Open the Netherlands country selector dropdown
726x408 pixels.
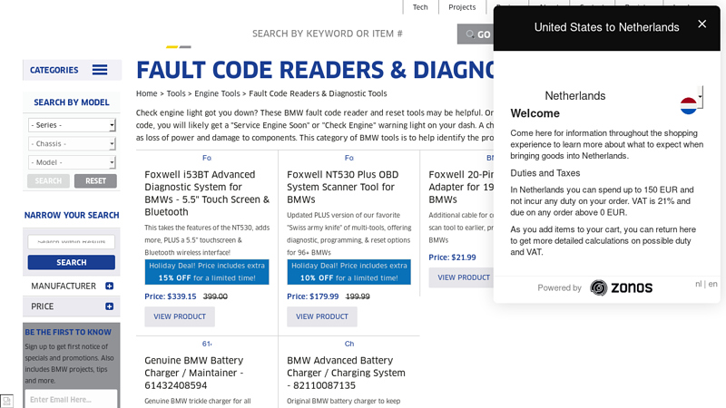[699, 95]
